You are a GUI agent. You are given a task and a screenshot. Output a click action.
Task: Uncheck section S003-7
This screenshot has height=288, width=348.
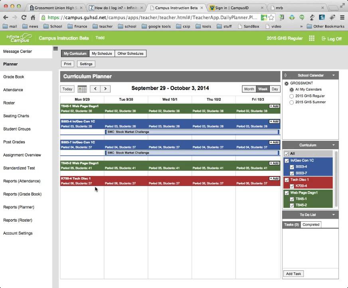(x=292, y=173)
